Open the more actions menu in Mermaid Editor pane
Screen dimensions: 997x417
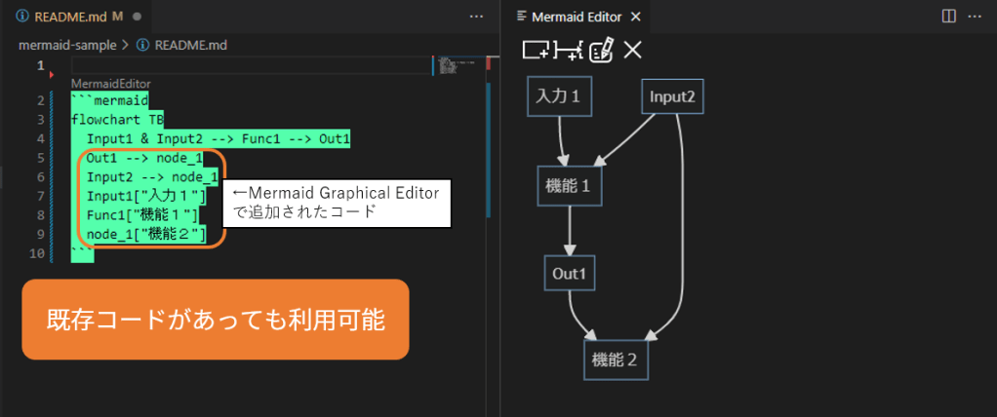[975, 17]
